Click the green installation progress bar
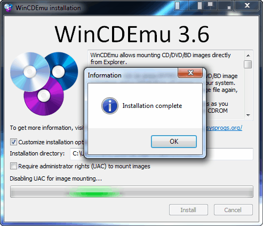The height and width of the screenshot is (226, 263). point(132,192)
